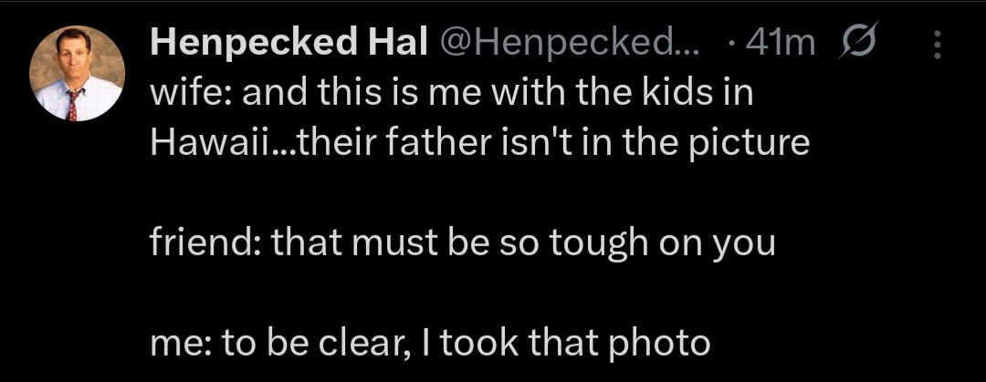Open the tweet via 41m timestamp
The image size is (986, 382).
781,44
